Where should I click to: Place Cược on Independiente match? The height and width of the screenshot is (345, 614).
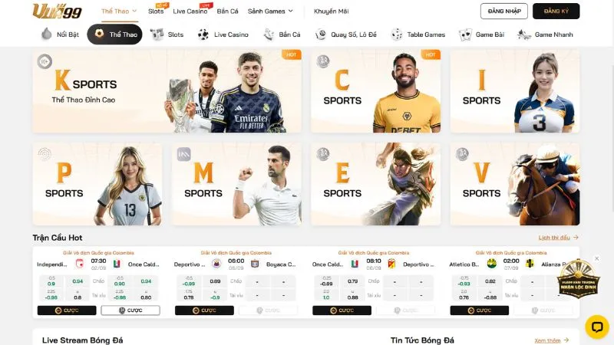[67, 310]
